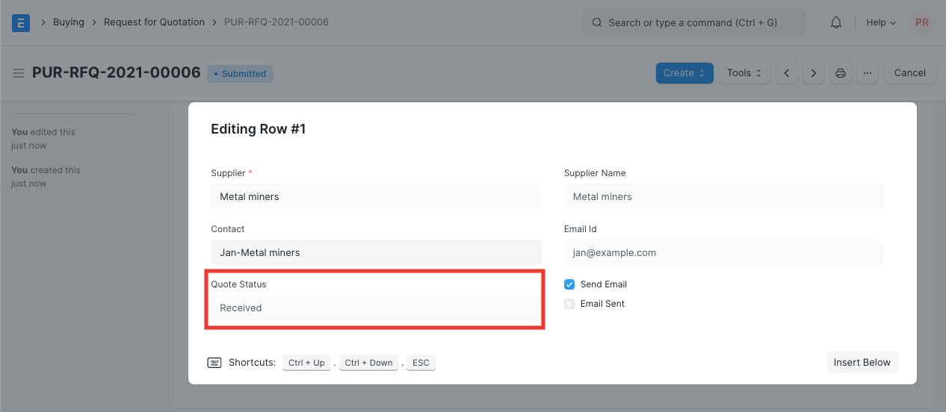Screen dimensions: 946x412
Task: Open the three-dots more options menu
Action: pos(867,73)
